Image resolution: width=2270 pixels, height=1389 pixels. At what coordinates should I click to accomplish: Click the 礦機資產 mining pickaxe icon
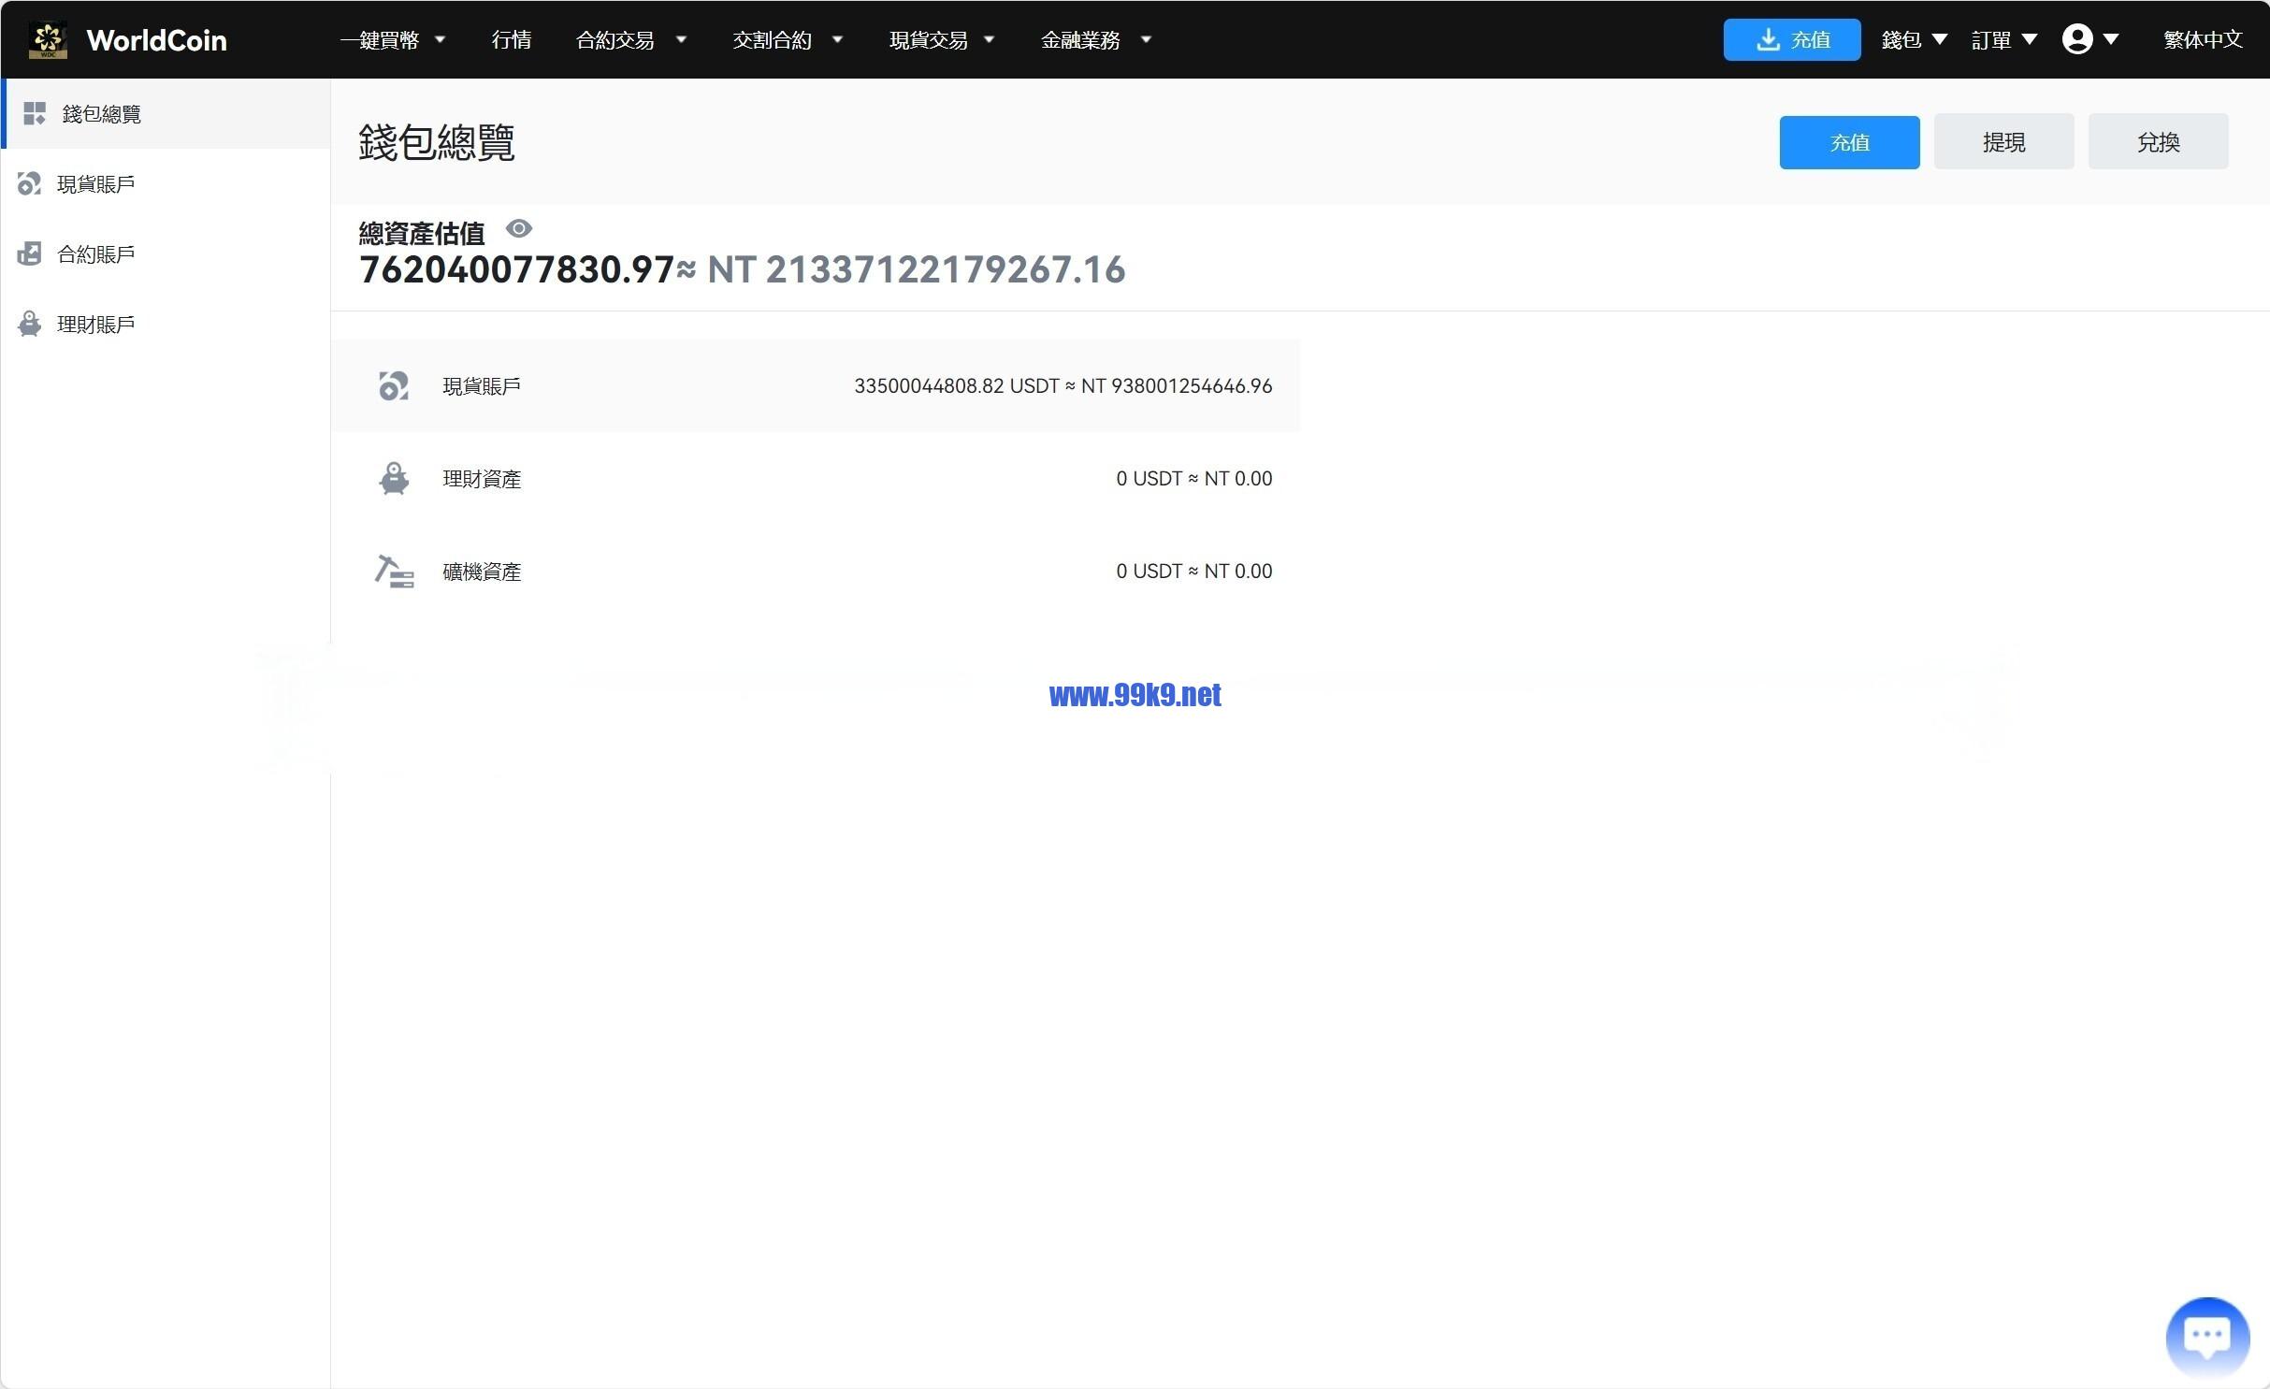tap(394, 571)
